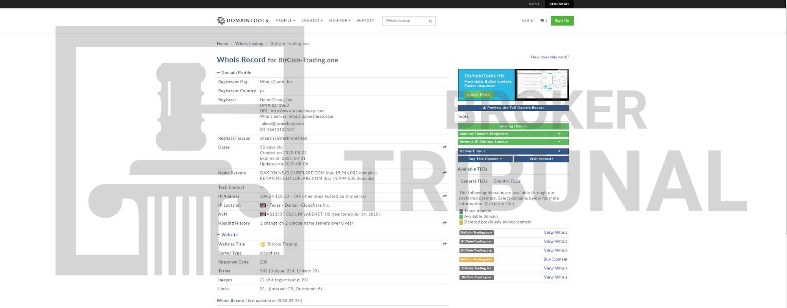The image size is (787, 308).
Task: Click the search magnifier icon
Action: 430,21
